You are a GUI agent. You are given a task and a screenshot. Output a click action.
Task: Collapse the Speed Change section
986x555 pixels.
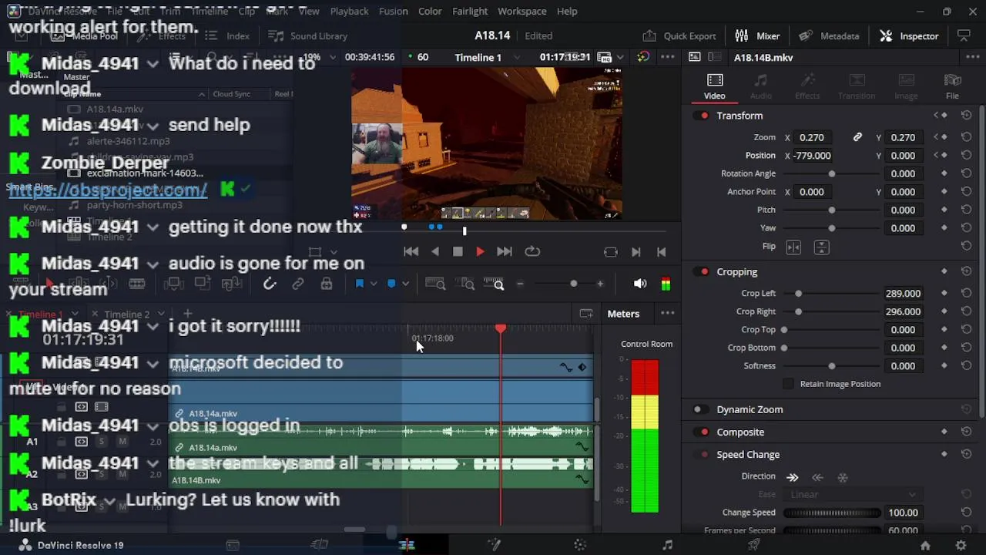coord(748,455)
